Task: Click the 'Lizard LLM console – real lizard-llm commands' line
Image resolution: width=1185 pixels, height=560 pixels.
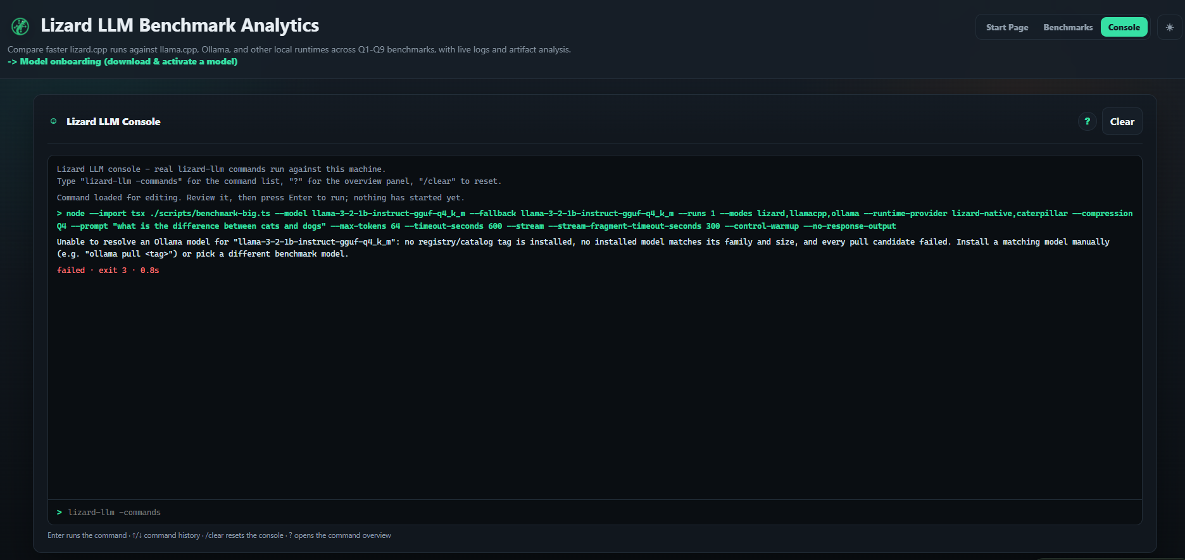Action: click(x=221, y=169)
